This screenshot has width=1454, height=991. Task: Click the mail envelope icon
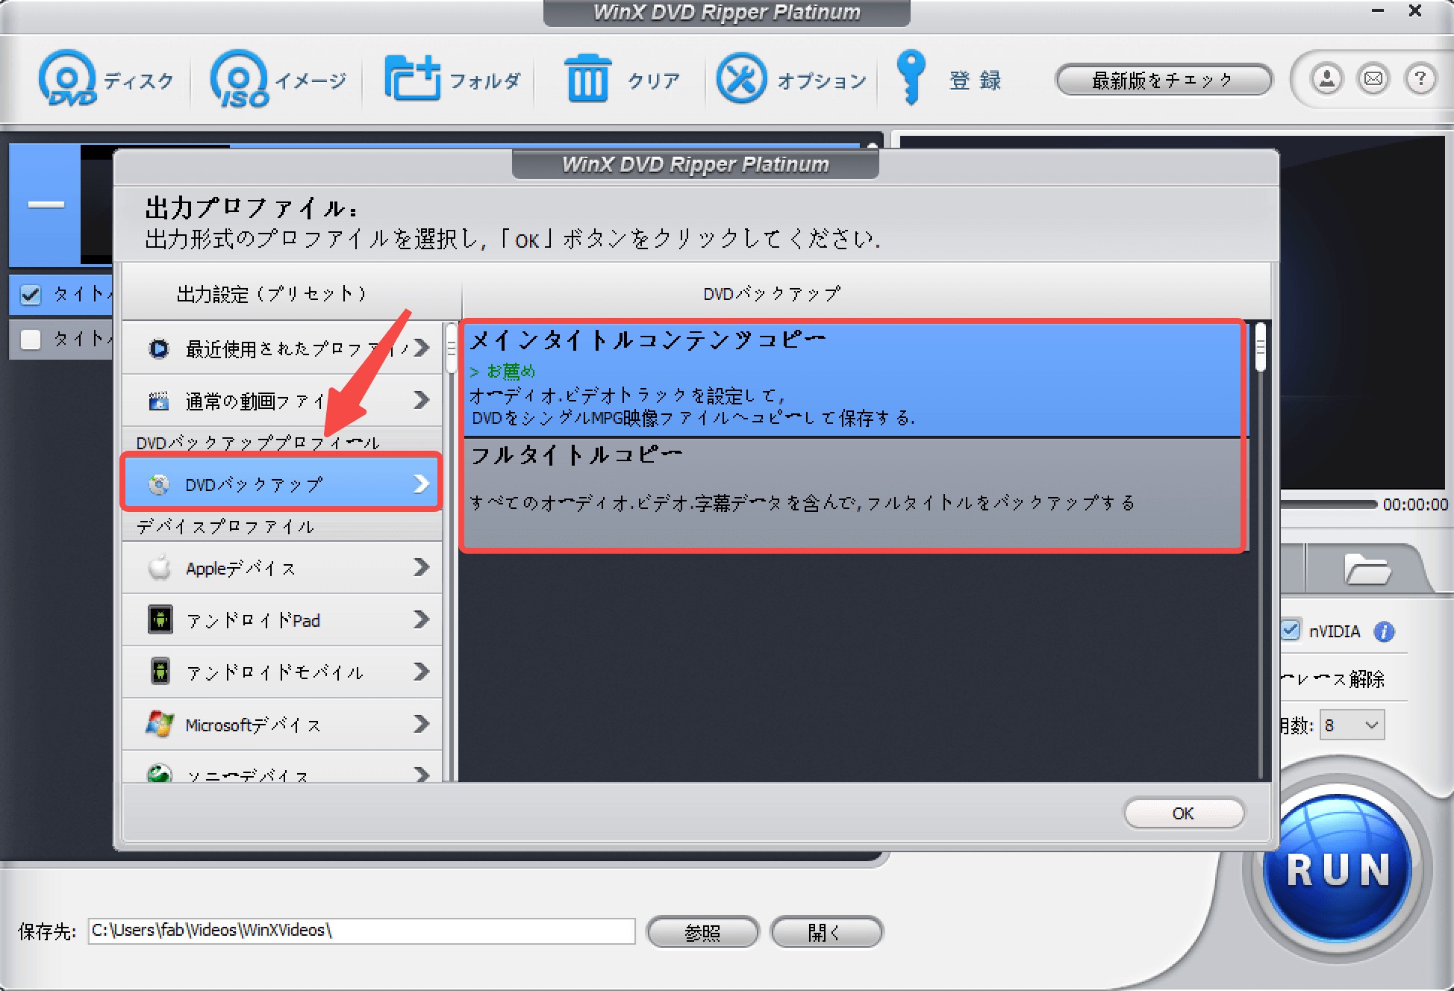click(1373, 78)
